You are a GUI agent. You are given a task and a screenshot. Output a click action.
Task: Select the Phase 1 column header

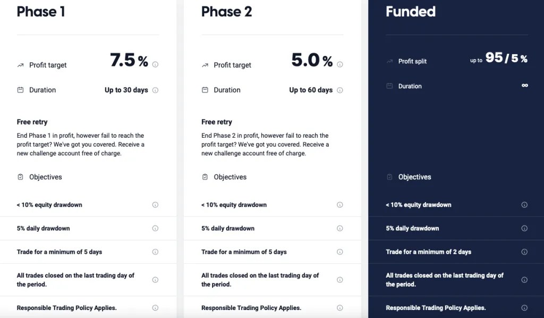pyautogui.click(x=41, y=12)
